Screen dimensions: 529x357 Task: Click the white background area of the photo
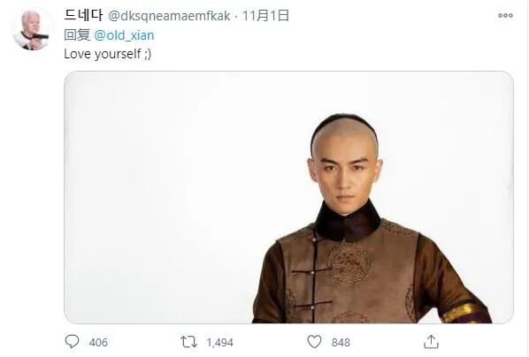169,195
